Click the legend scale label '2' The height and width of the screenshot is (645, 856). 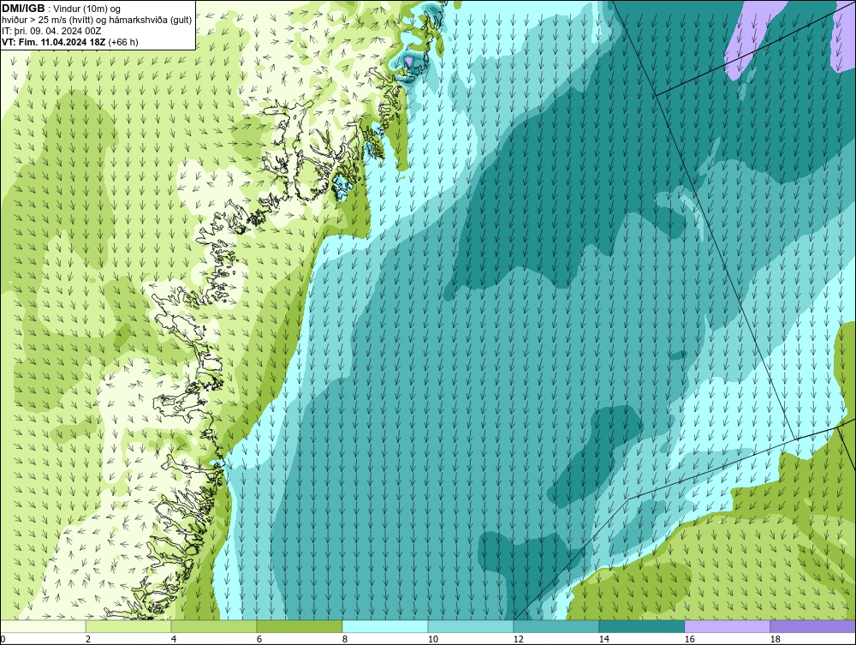[x=88, y=639]
